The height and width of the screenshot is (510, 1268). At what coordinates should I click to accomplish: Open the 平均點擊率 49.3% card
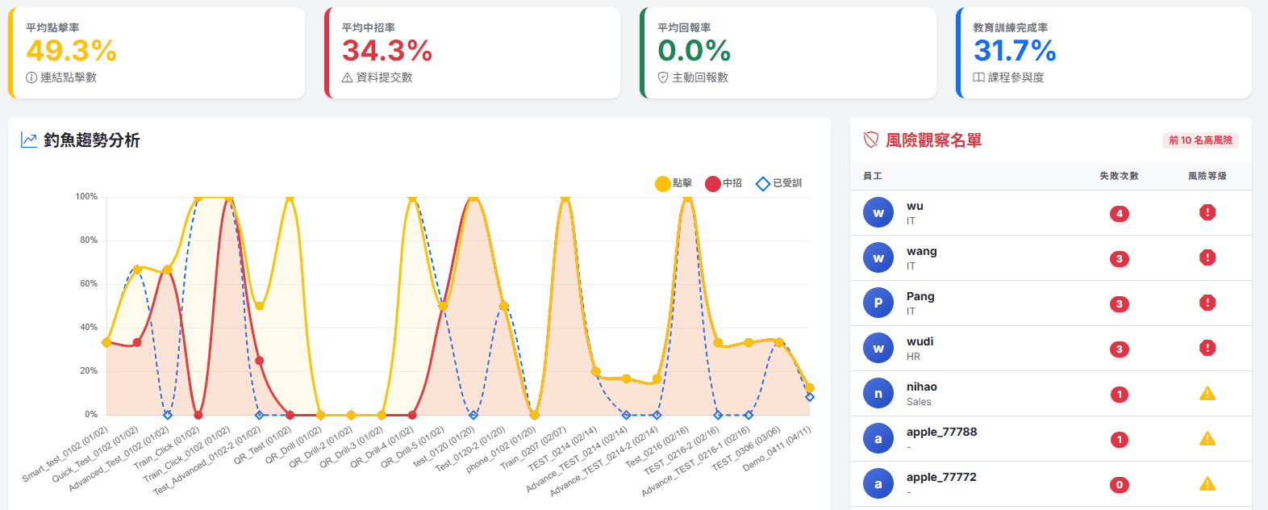coord(156,53)
